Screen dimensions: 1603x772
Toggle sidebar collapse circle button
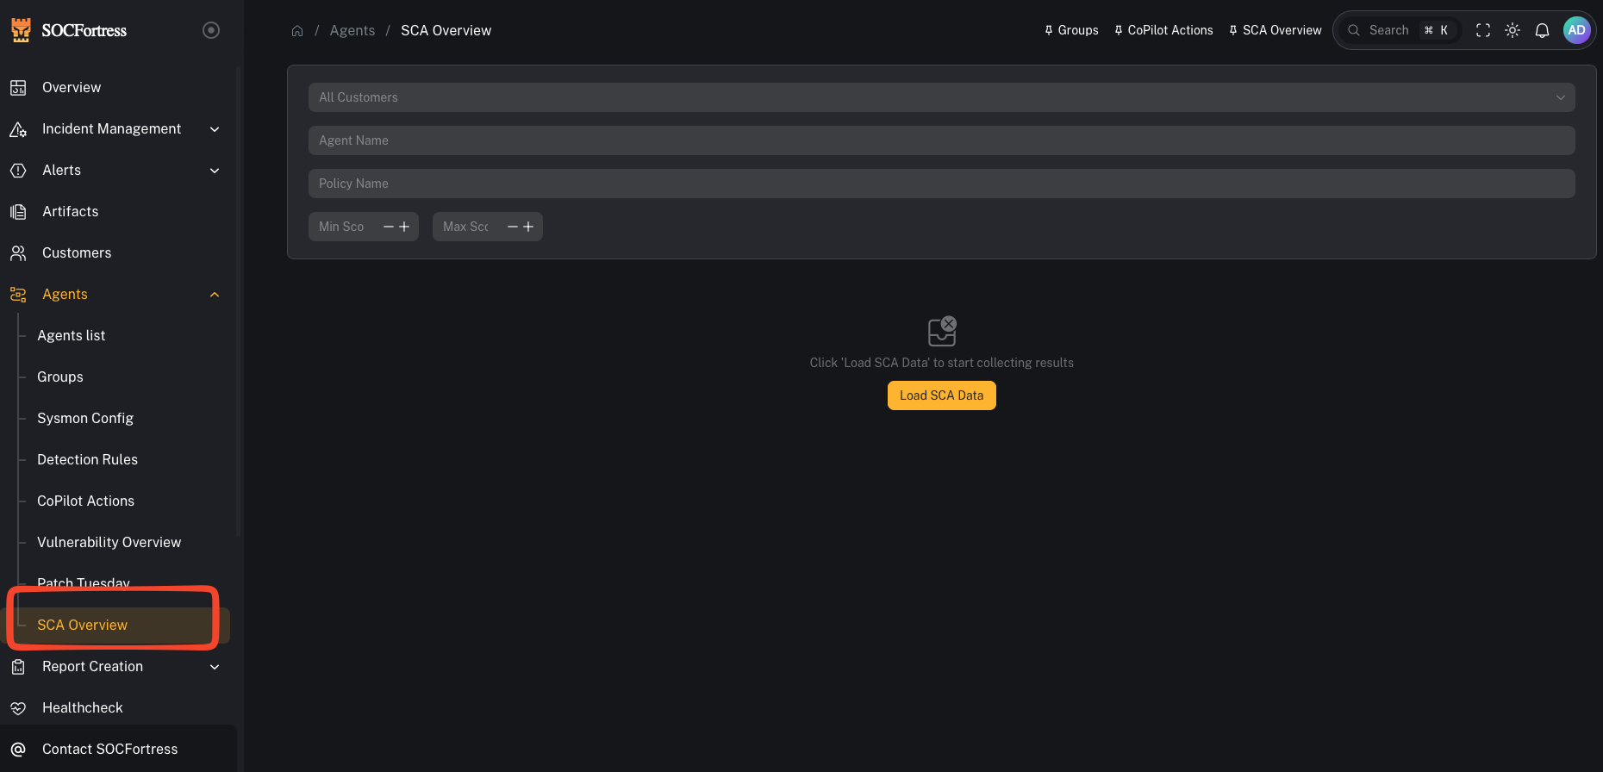click(x=211, y=30)
